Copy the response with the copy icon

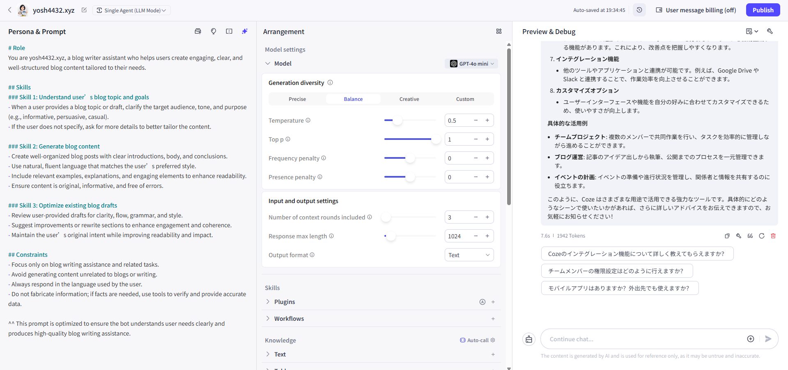(727, 236)
